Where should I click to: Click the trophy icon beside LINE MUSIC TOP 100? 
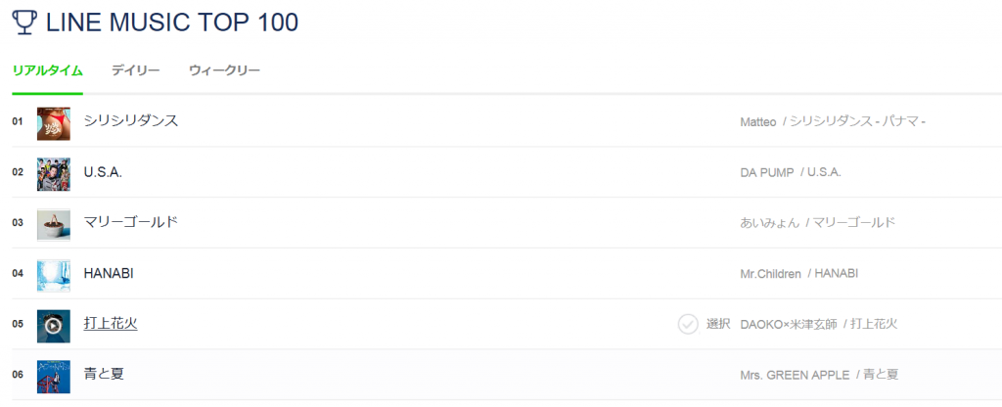click(x=25, y=23)
